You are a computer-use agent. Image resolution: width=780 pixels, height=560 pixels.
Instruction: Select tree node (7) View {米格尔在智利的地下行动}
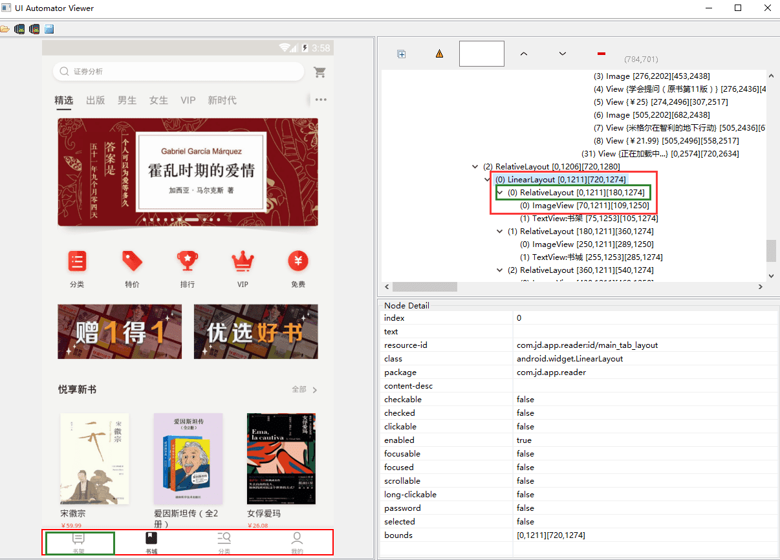click(680, 127)
